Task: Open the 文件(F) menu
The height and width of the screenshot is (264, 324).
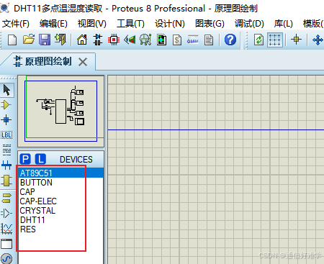Action: pyautogui.click(x=16, y=24)
